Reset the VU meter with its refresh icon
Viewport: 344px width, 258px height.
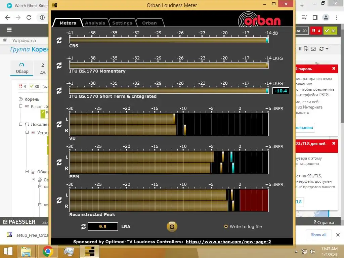[59, 124]
